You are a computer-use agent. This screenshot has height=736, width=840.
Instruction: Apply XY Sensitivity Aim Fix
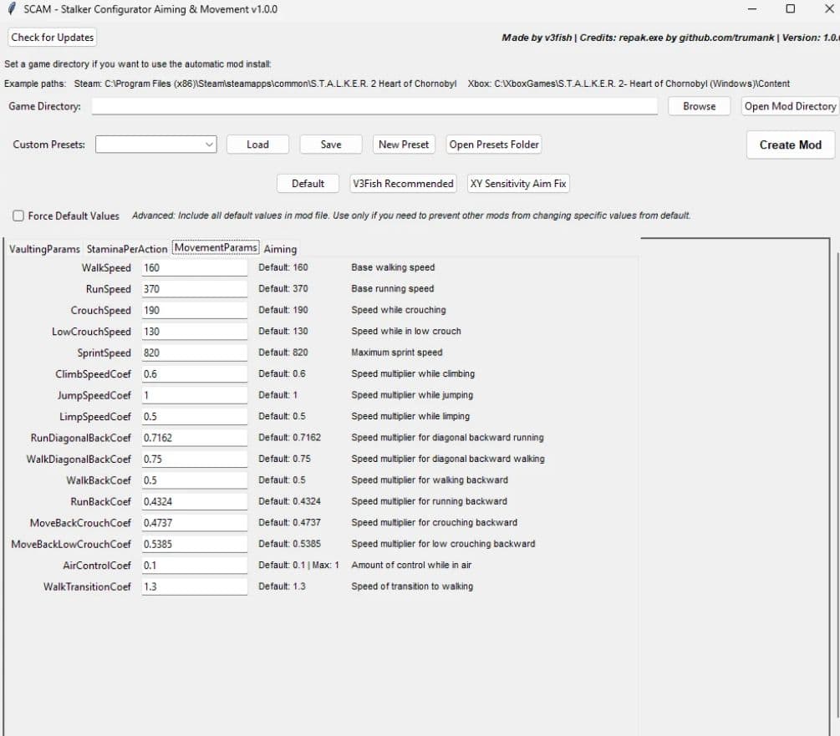[518, 184]
